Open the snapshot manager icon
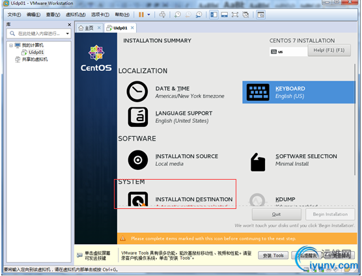The image size is (362, 276). (x=199, y=15)
